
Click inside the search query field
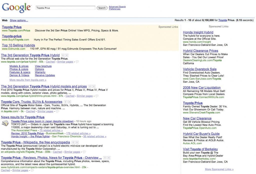click(65, 8)
